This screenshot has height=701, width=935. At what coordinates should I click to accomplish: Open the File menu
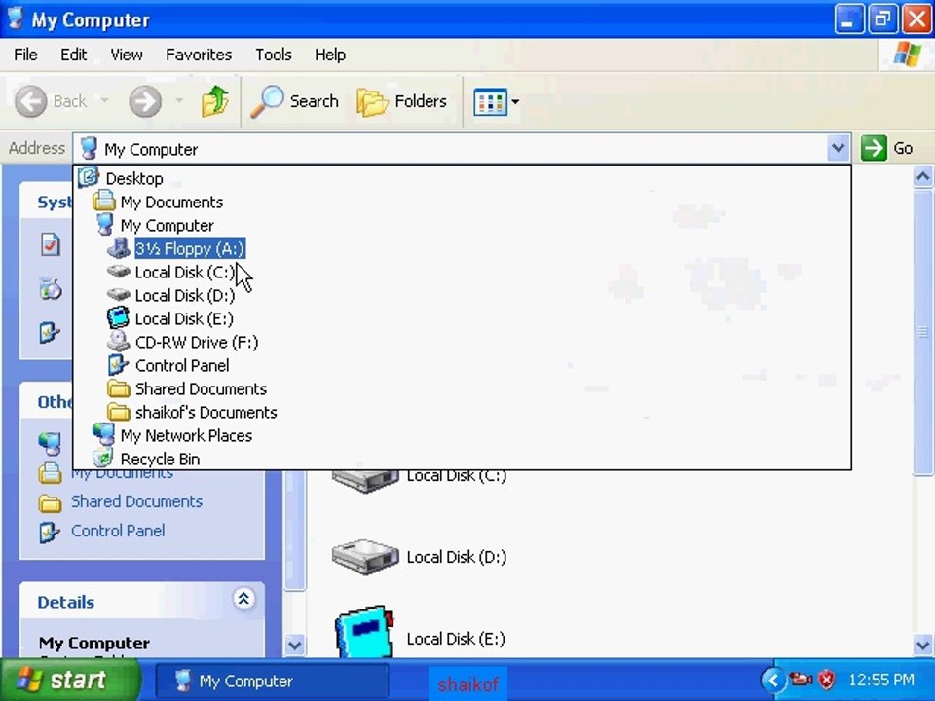coord(25,55)
